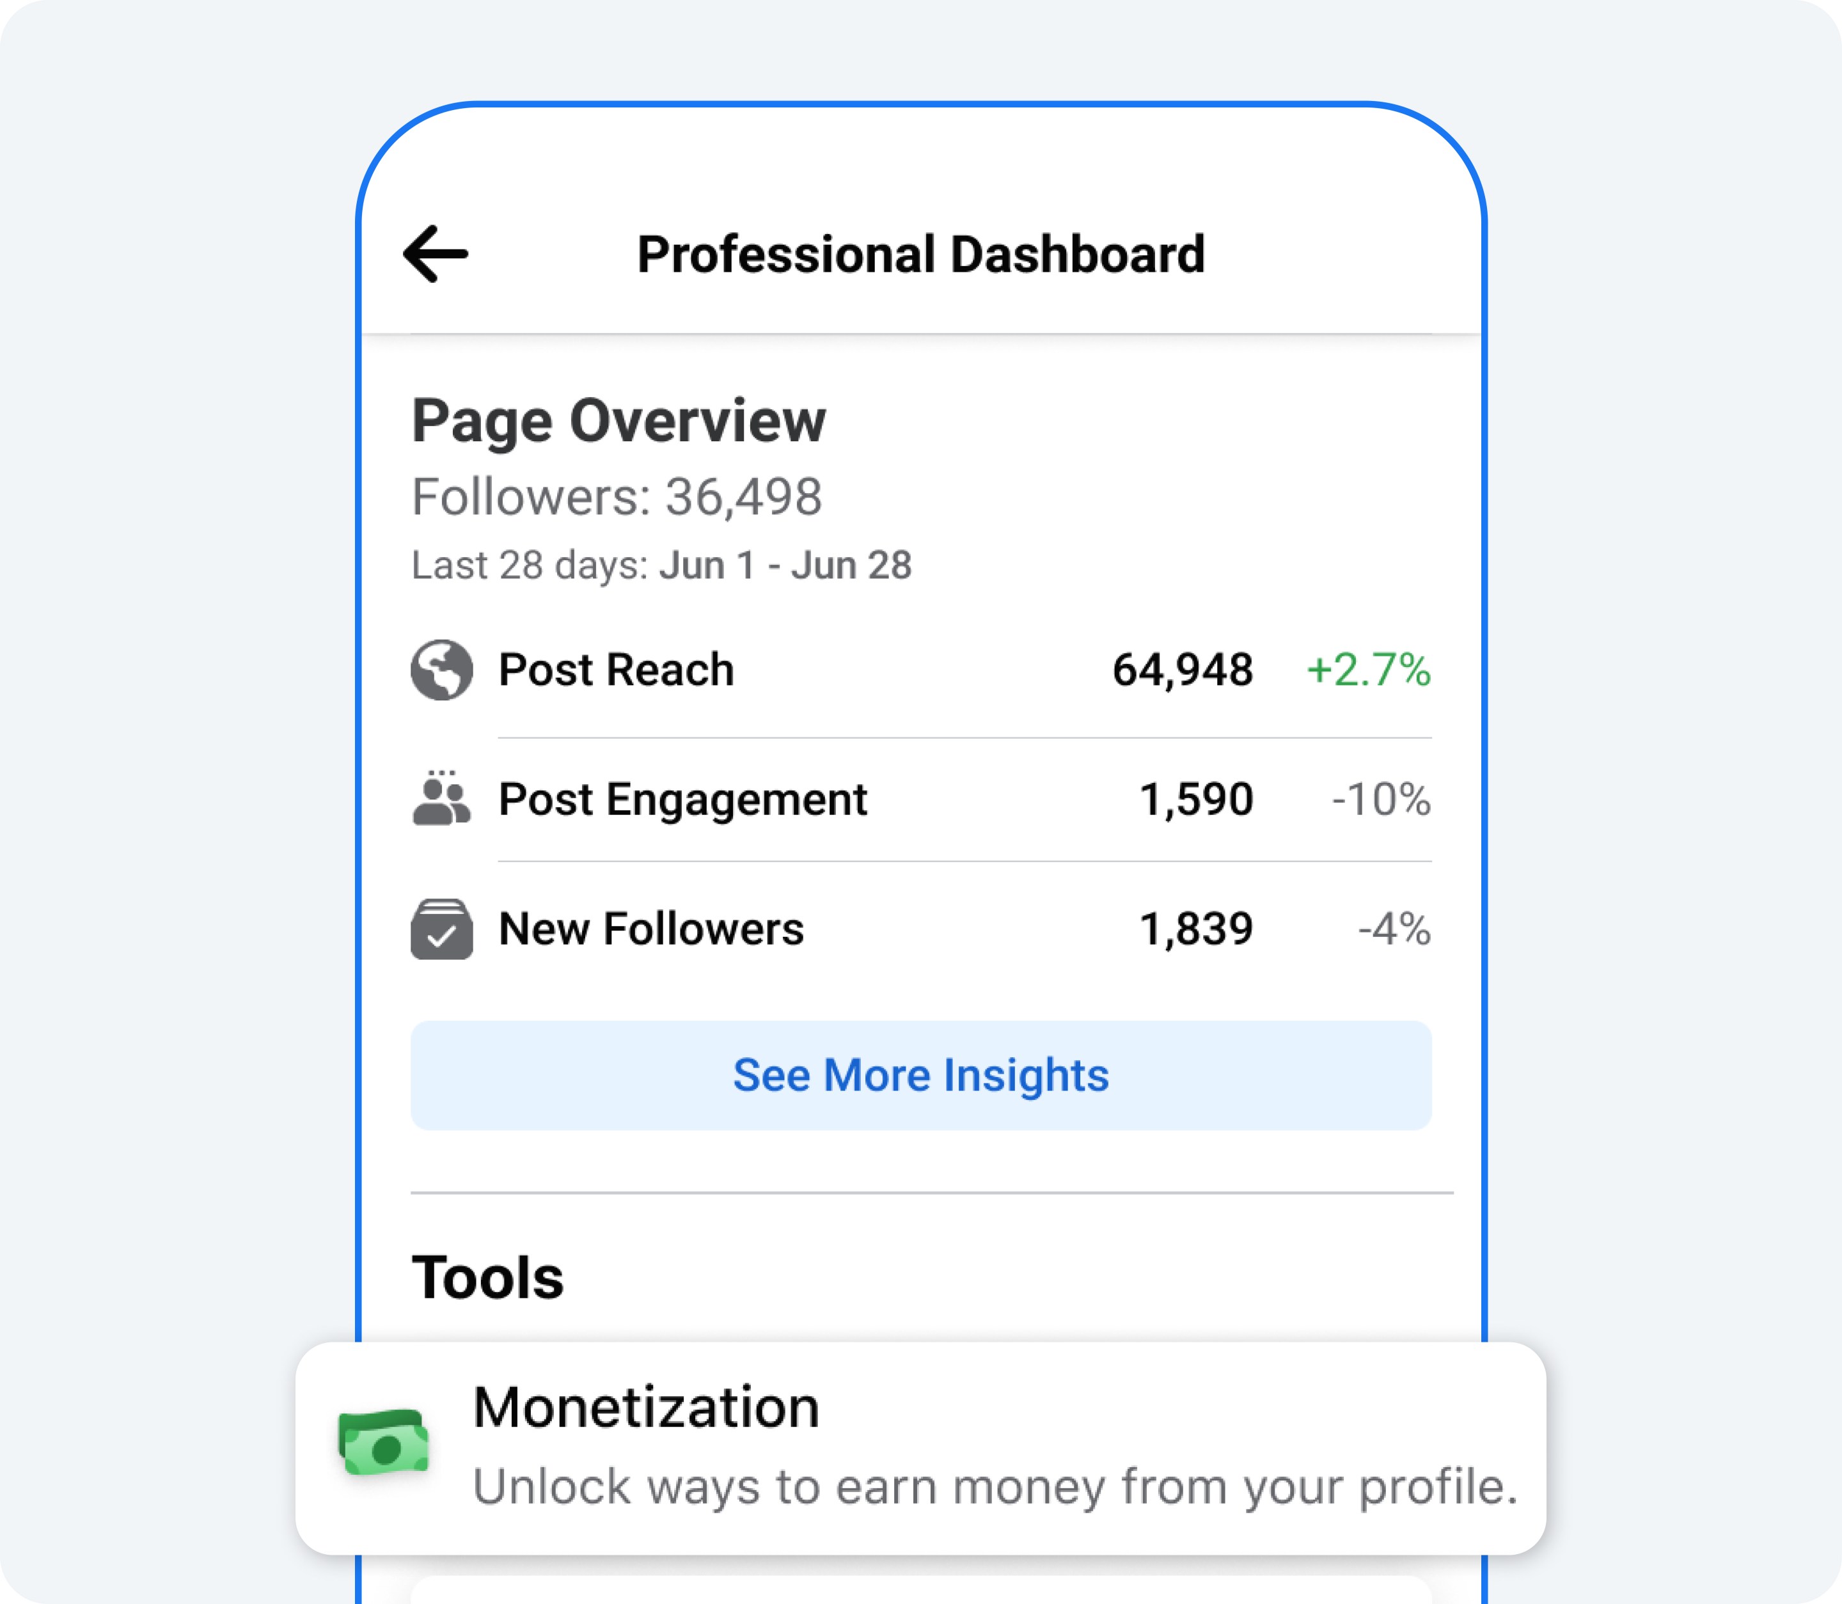This screenshot has height=1604, width=1842.
Task: Click the globe icon beside Post Reach
Action: pyautogui.click(x=441, y=670)
